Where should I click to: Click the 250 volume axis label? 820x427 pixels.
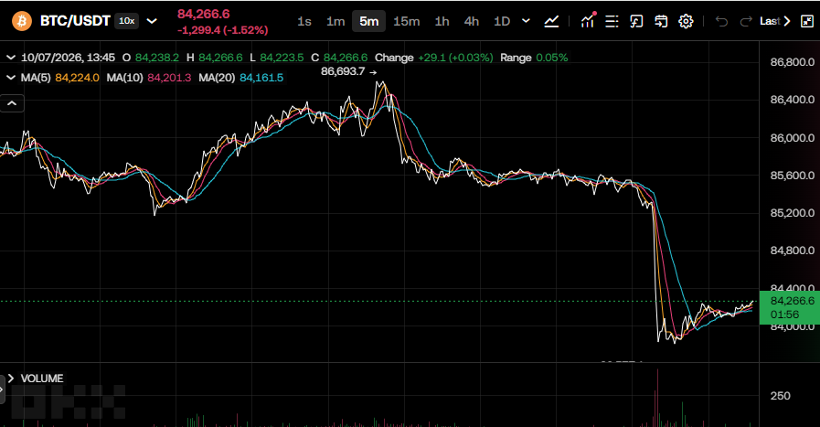click(x=780, y=396)
